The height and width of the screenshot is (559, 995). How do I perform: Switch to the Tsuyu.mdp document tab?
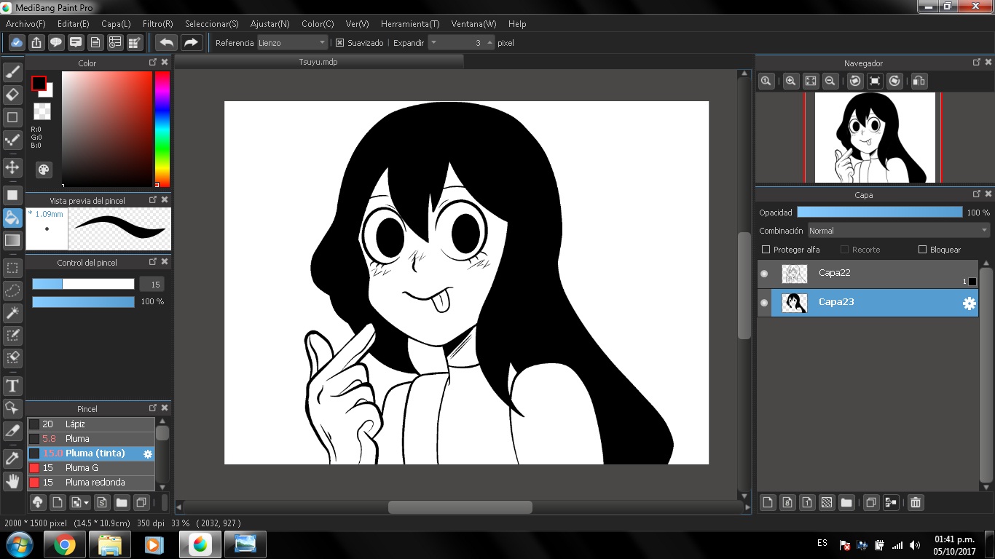tap(318, 62)
